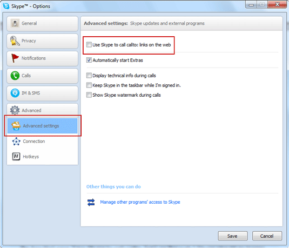Select the Privacy keys icon
The image size is (289, 248).
tap(15, 41)
